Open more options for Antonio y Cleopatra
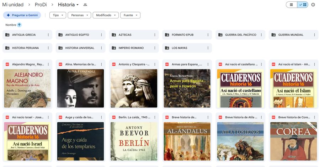This screenshot has height=167, width=320. 155,64
